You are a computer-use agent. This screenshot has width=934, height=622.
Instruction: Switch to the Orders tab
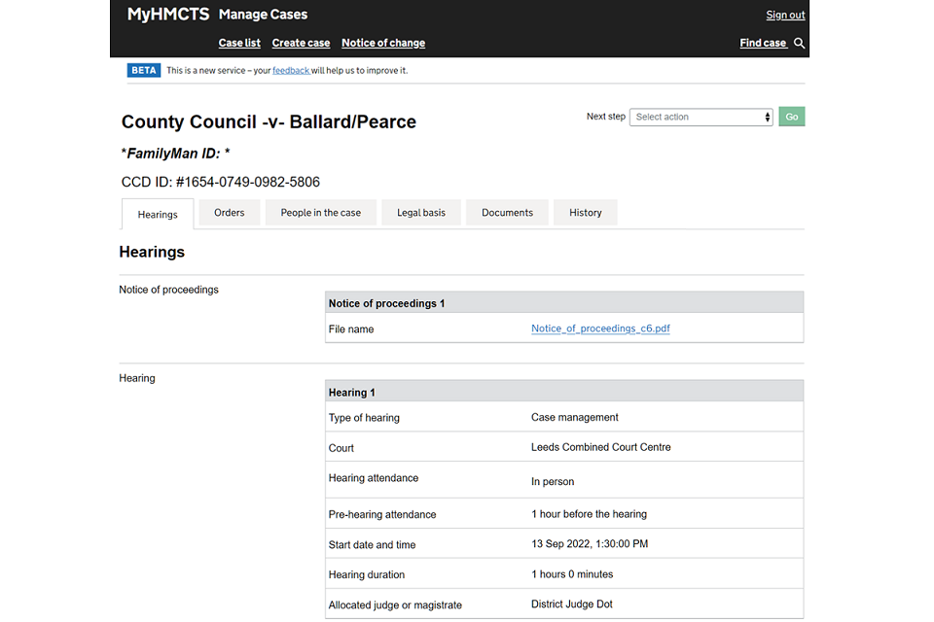[230, 213]
